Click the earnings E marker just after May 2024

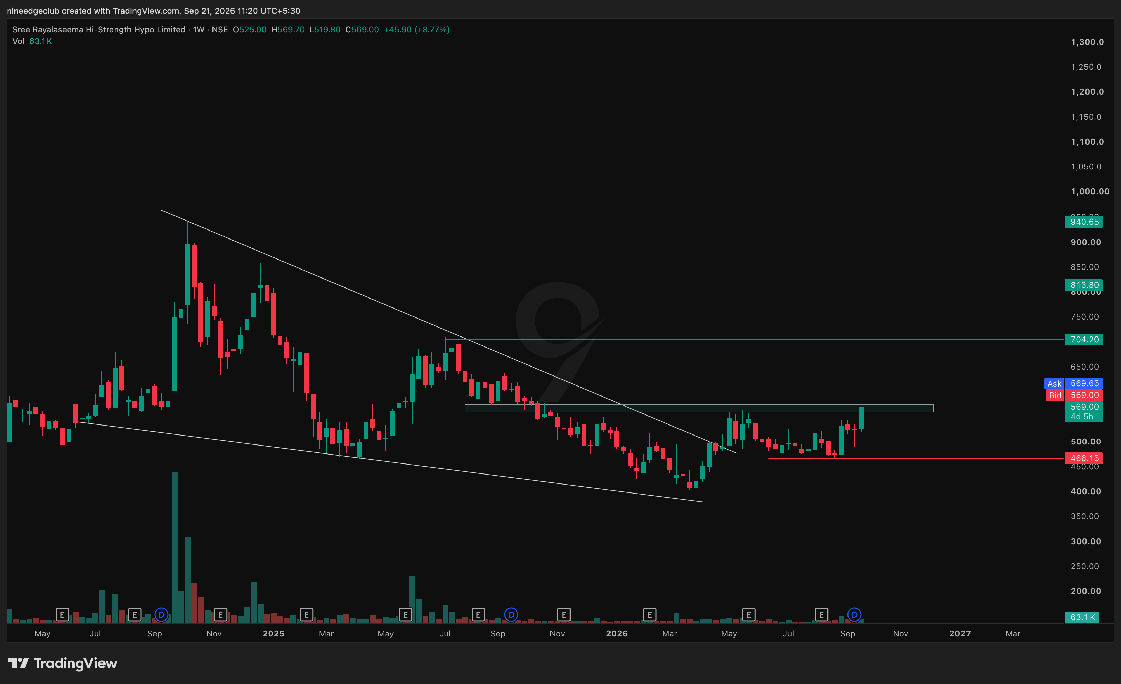(x=62, y=615)
